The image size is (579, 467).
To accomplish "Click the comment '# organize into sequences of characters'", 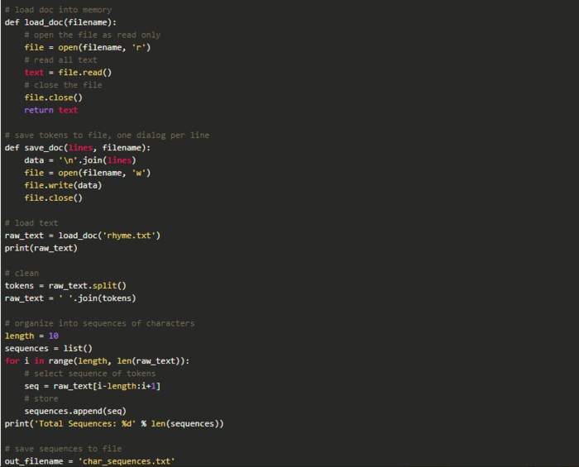I will 100,323.
